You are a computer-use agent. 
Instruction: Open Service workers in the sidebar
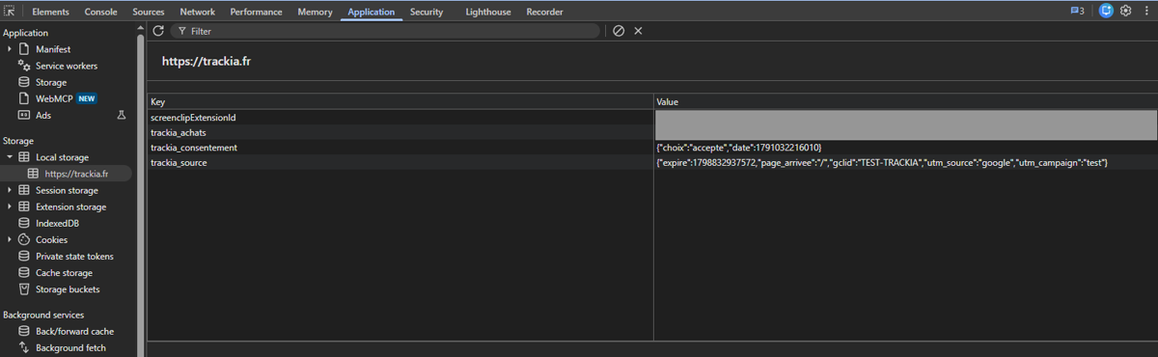tap(67, 66)
